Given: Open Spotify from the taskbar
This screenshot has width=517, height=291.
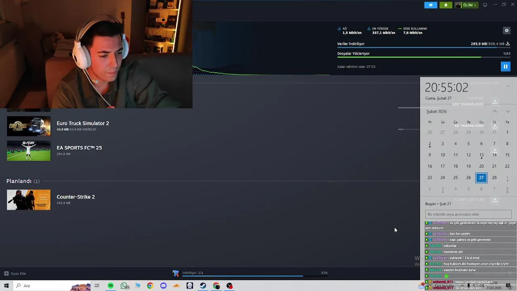Looking at the screenshot, I should [110, 286].
